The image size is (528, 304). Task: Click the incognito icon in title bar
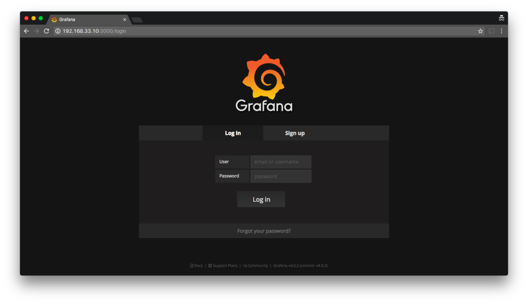[501, 18]
